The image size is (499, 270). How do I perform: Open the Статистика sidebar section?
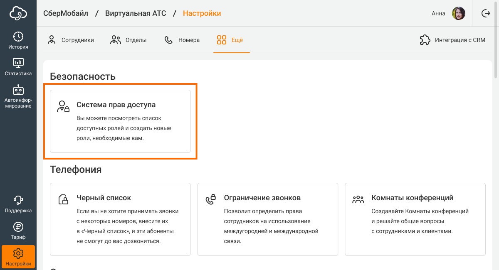(x=18, y=67)
